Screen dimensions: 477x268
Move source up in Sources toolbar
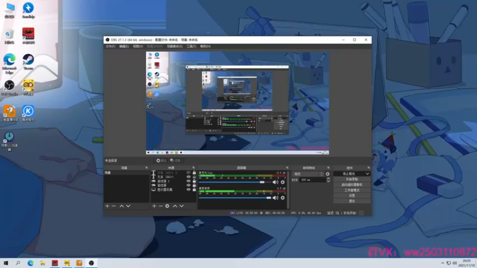click(175, 206)
